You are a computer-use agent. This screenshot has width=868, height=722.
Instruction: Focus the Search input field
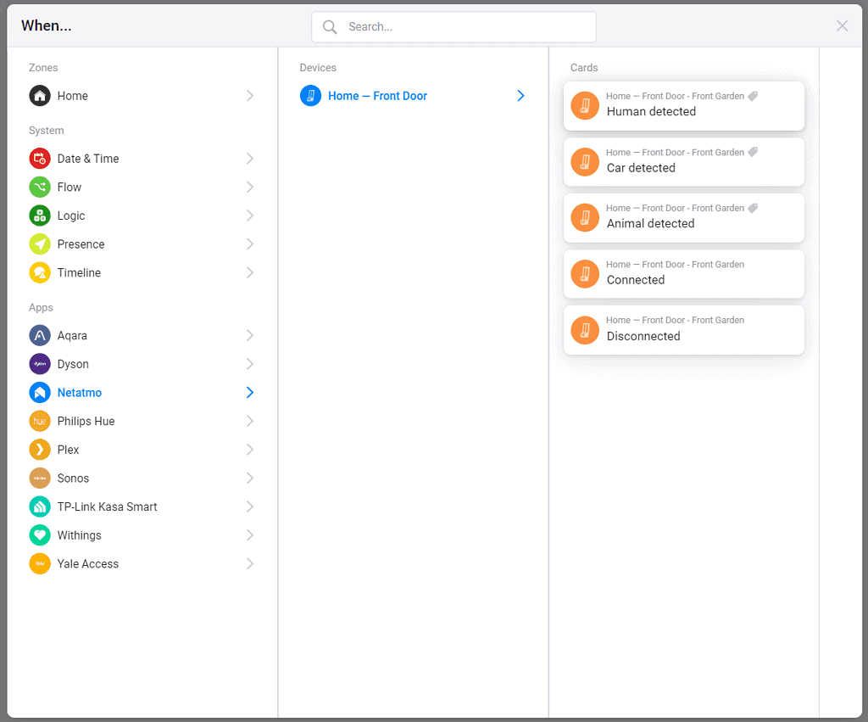point(466,27)
